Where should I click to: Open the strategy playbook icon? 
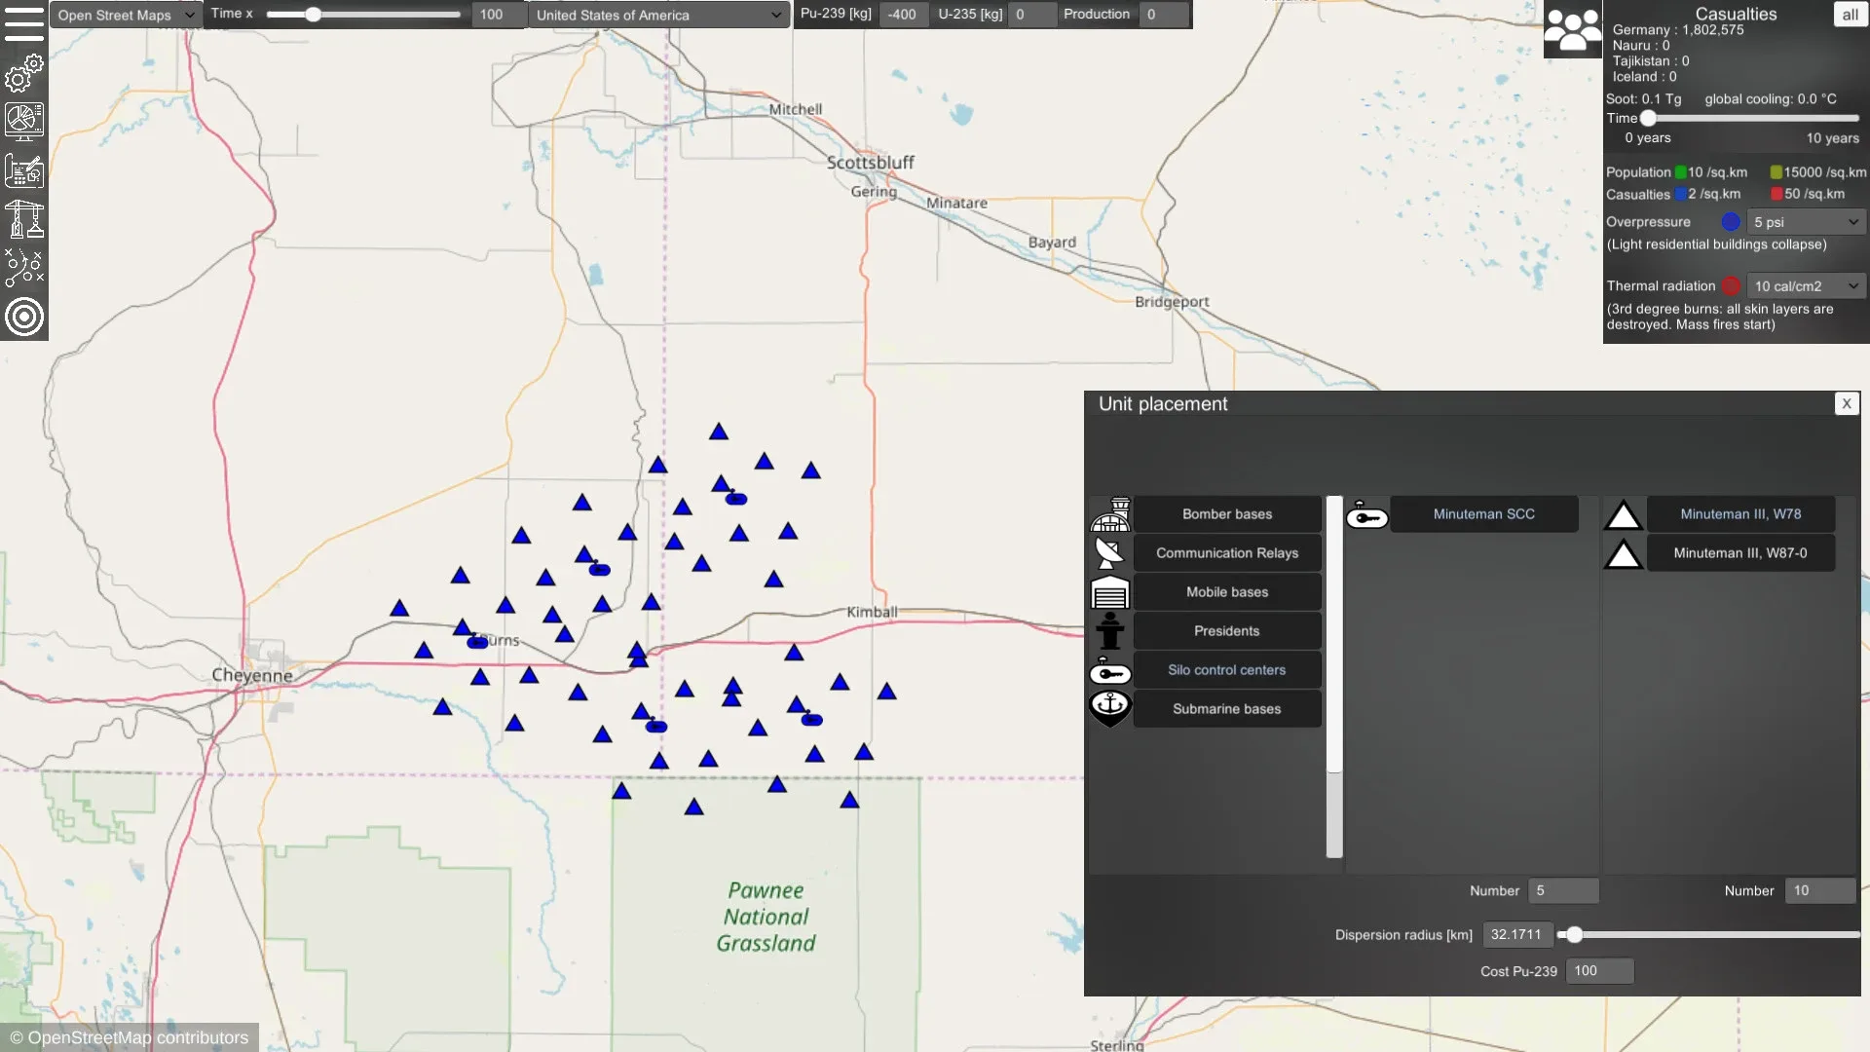(x=24, y=268)
